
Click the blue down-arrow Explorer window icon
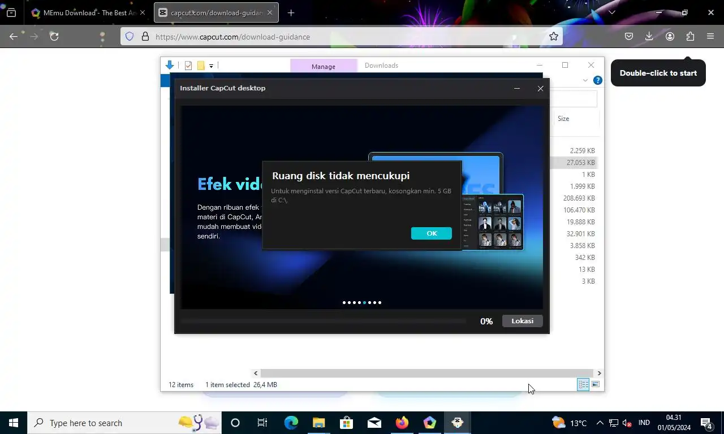tap(170, 66)
